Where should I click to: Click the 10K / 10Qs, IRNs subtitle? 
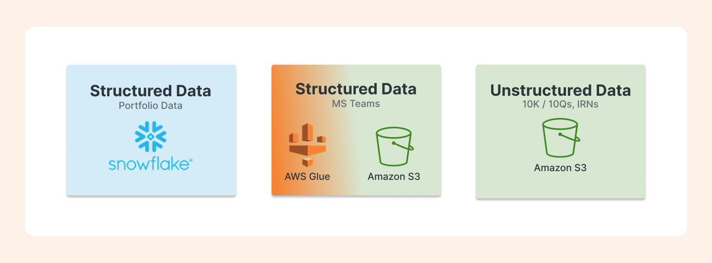(561, 105)
